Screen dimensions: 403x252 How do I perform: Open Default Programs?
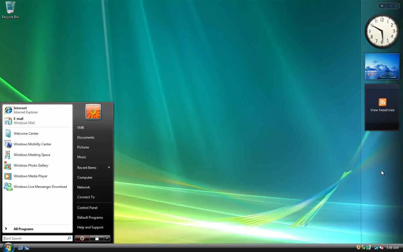pos(93,218)
